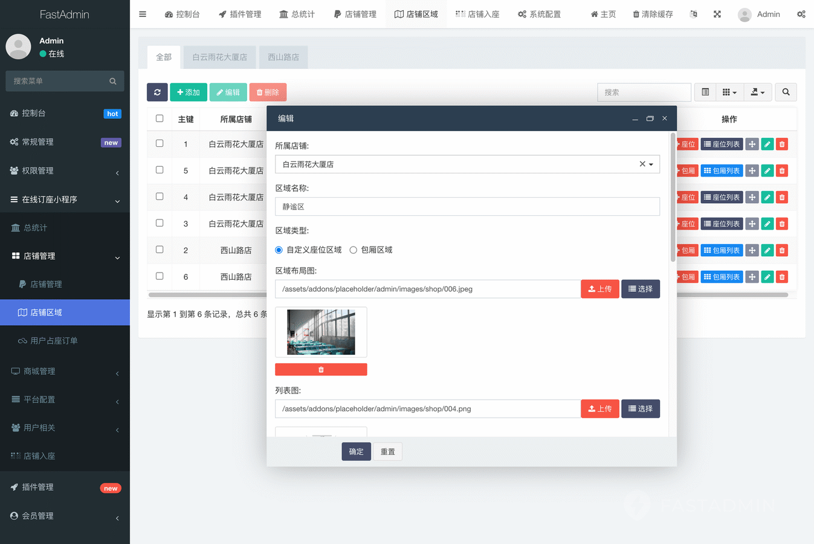This screenshot has width=814, height=544.
Task: Click the 确定 button to confirm
Action: pyautogui.click(x=356, y=452)
